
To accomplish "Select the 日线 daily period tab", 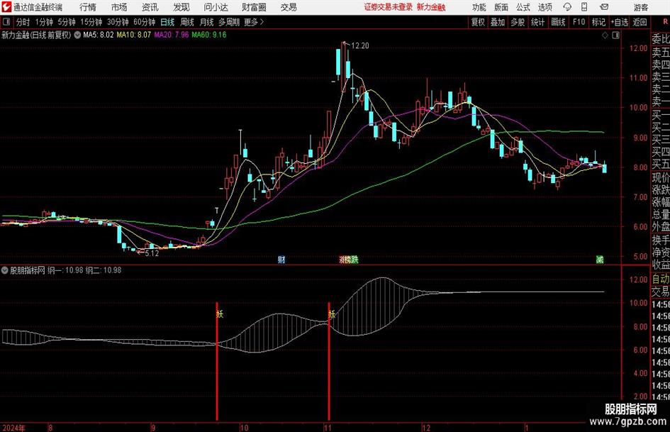I will [167, 22].
